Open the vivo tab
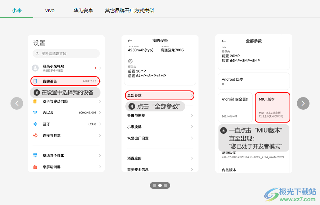The height and width of the screenshot is (205, 320). click(50, 10)
